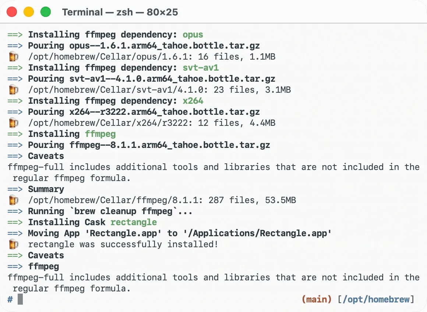Click the "Running `brew cleanup ffmpeg`..." line
The height and width of the screenshot is (312, 427).
(x=110, y=211)
